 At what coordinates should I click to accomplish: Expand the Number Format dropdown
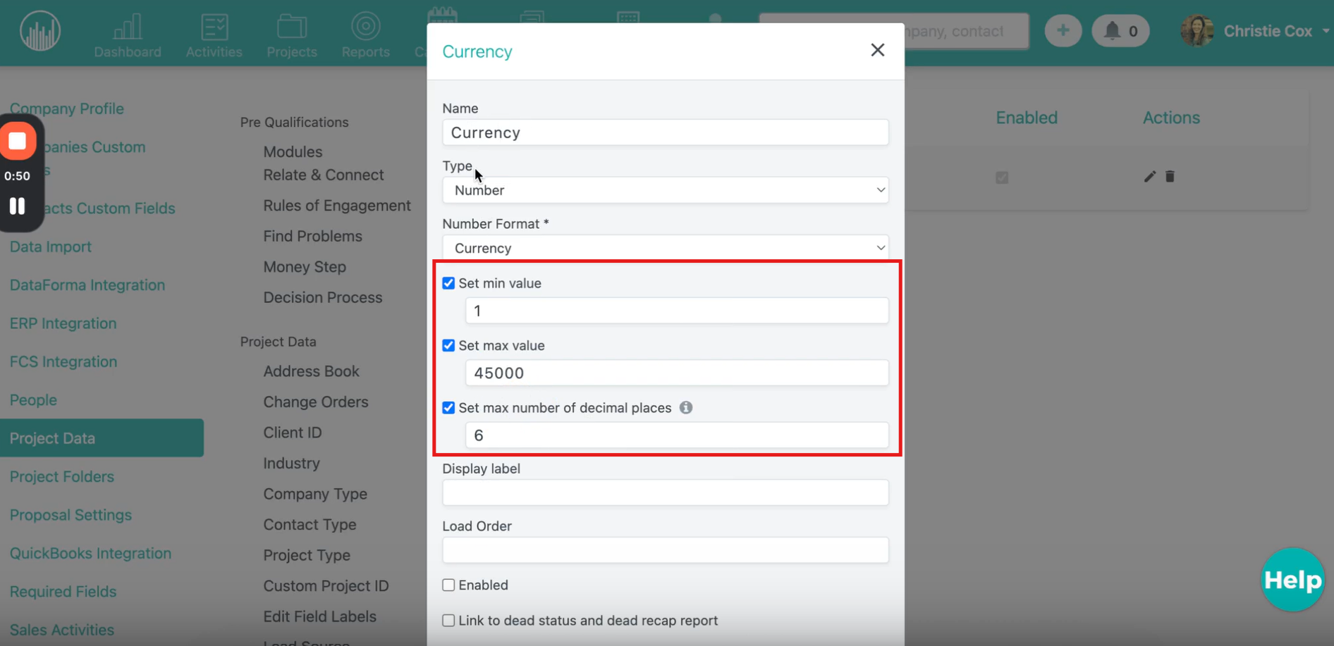pos(665,248)
